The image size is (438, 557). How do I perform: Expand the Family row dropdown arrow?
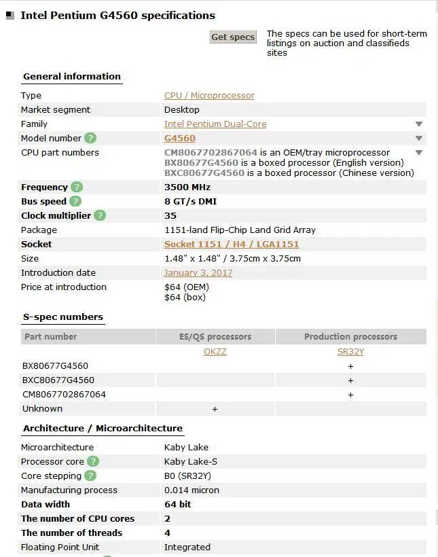coord(419,124)
